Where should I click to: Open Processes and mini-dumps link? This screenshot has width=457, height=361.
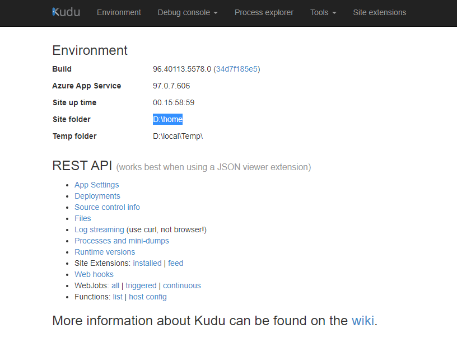tap(122, 241)
